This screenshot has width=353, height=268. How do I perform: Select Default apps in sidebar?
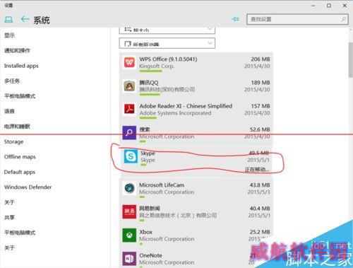point(20,172)
